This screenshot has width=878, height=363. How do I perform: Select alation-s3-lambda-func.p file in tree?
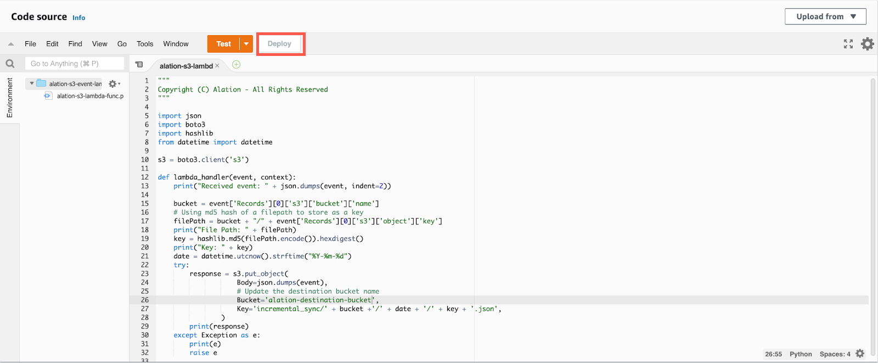pyautogui.click(x=90, y=95)
